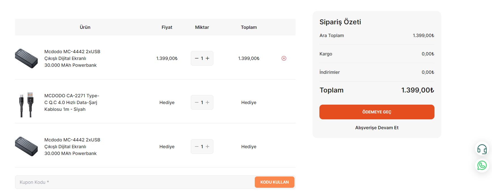Decrease quantity of the MCDODO CA-2271 cable
The height and width of the screenshot is (194, 492).
click(197, 102)
